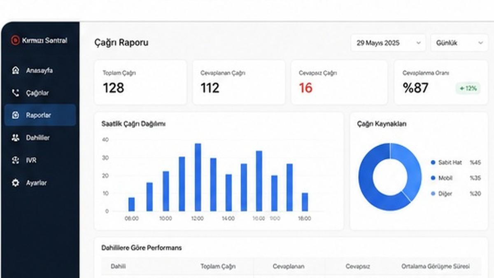
Task: Click the bar above the 10:00 label
Action: (166, 191)
